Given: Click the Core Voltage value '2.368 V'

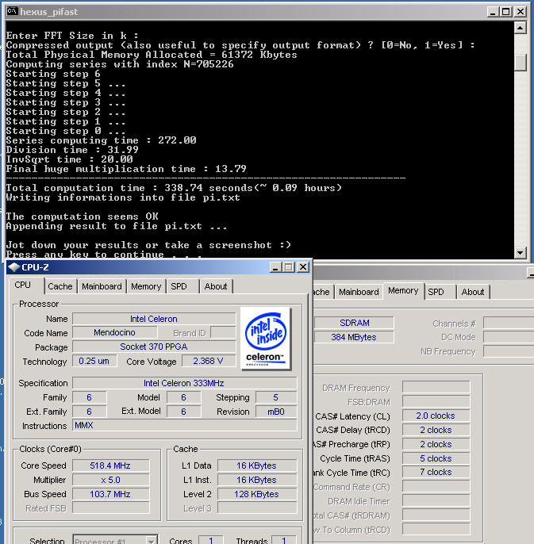Looking at the screenshot, I should click(209, 361).
